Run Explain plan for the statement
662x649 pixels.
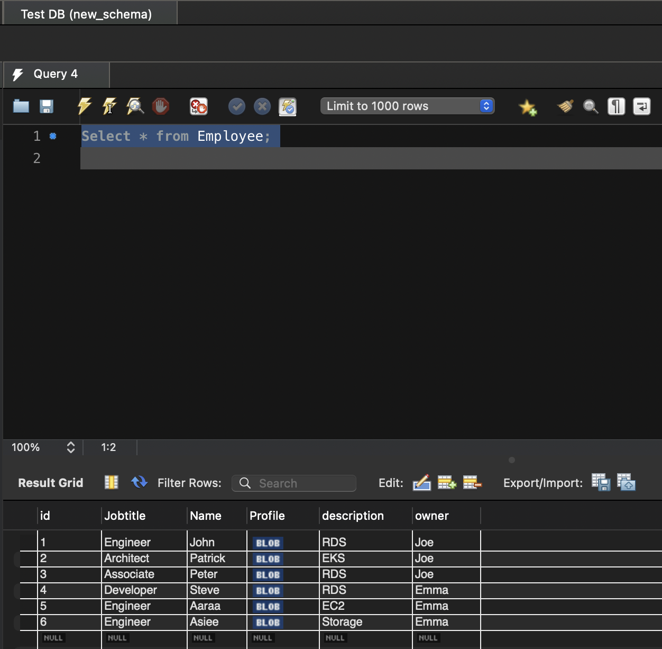(x=135, y=106)
